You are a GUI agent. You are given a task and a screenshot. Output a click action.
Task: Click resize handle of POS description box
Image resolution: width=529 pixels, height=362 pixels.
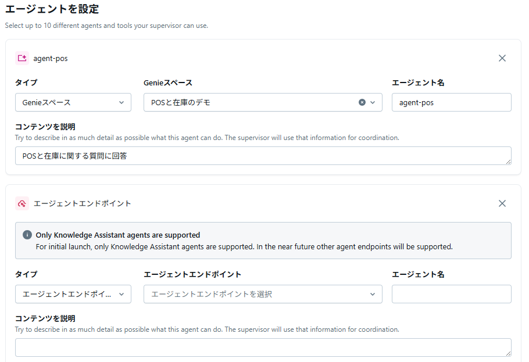[x=508, y=162]
